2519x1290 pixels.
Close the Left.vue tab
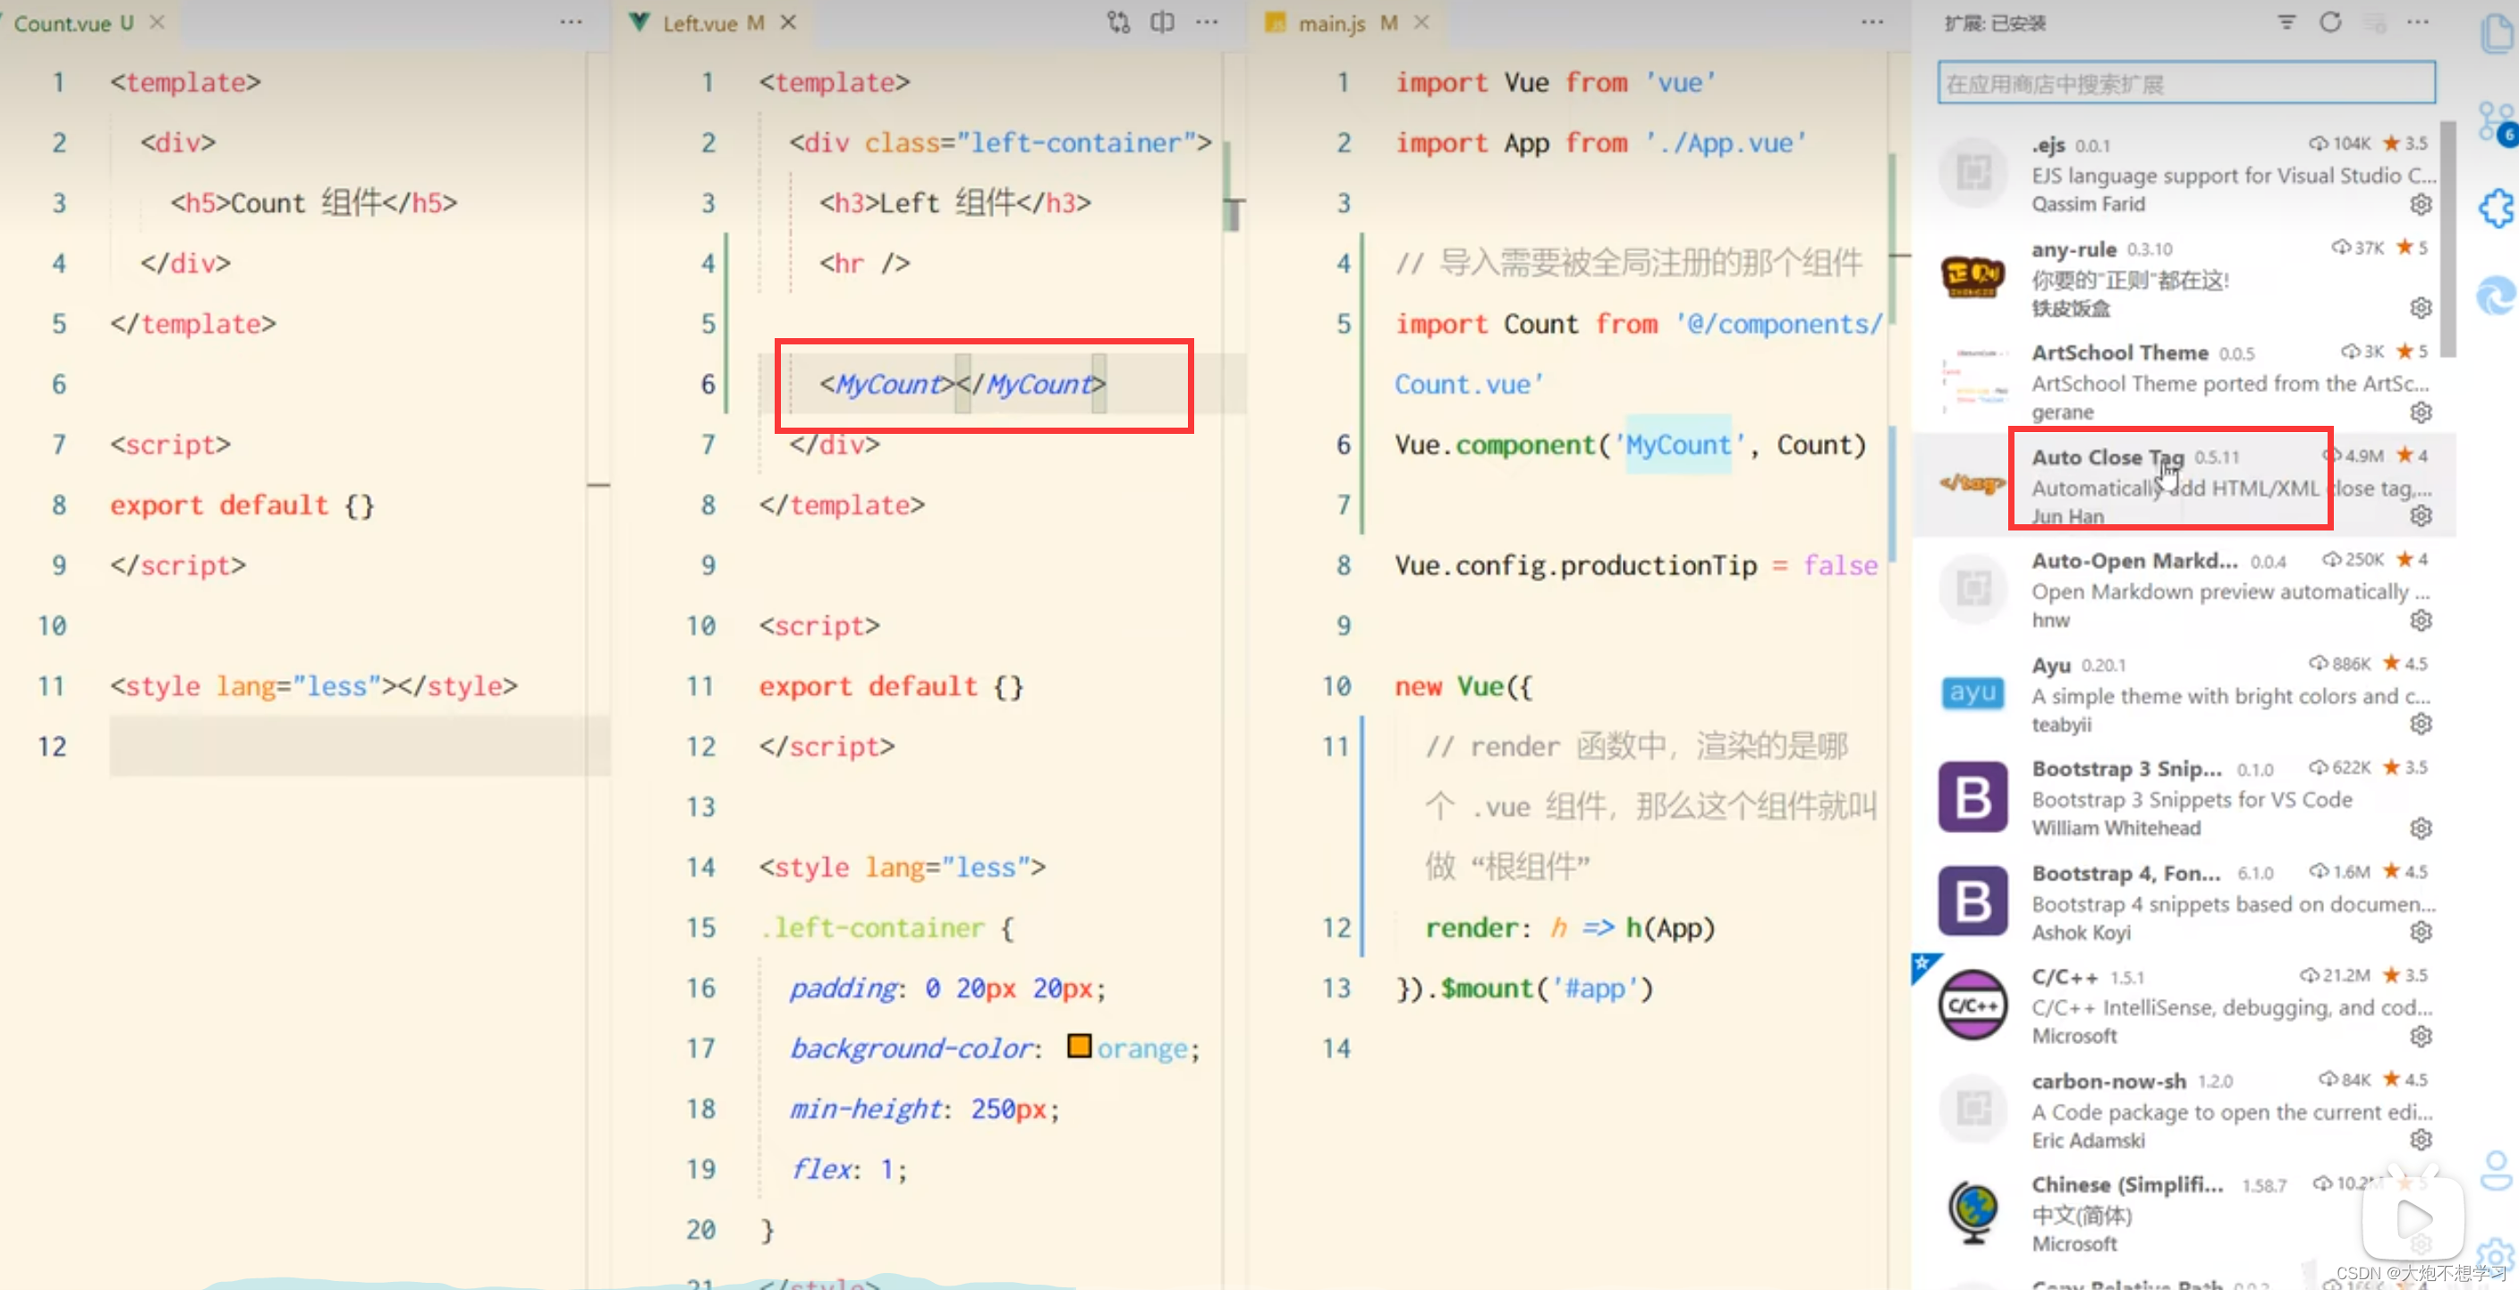788,21
